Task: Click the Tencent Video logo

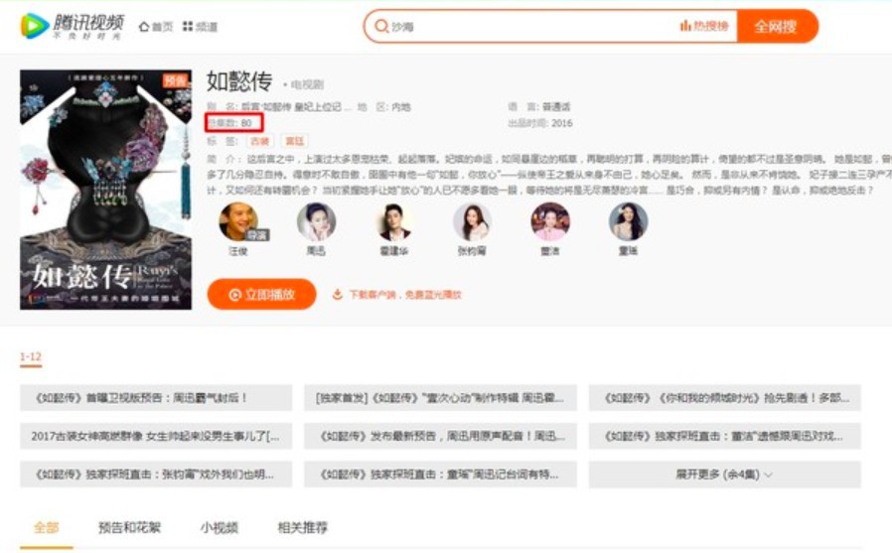Action: [x=73, y=26]
